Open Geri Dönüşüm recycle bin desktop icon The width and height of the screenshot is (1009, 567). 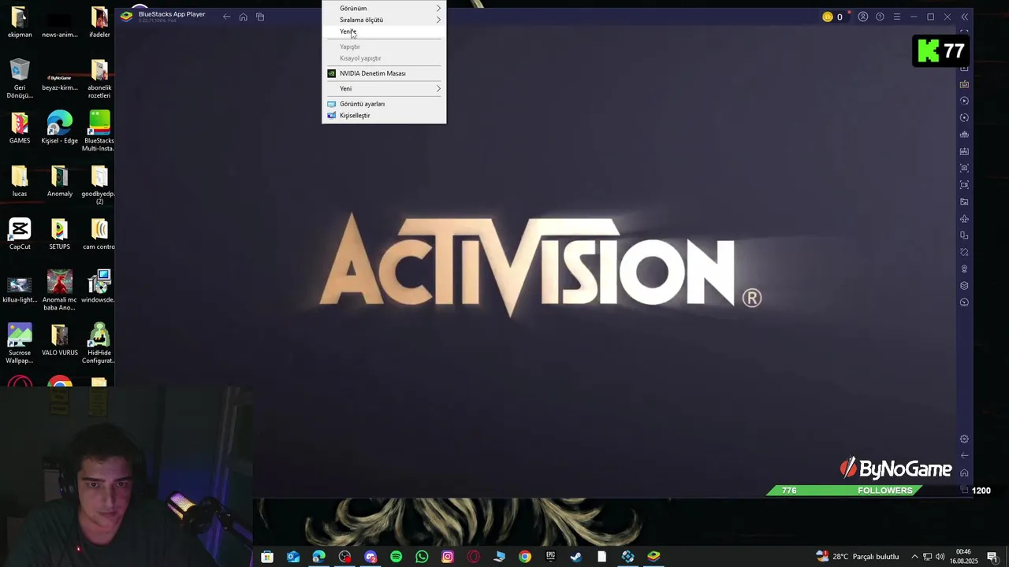pos(20,79)
